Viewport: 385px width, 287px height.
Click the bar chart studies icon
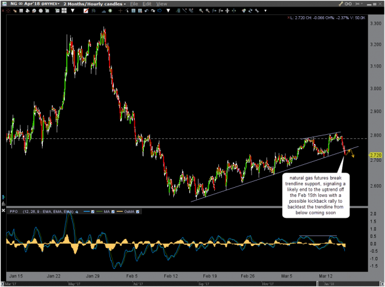click(93, 11)
